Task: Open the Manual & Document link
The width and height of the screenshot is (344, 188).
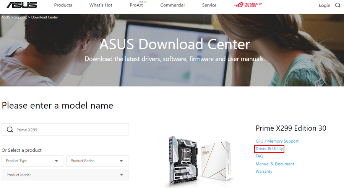Action: tap(275, 164)
